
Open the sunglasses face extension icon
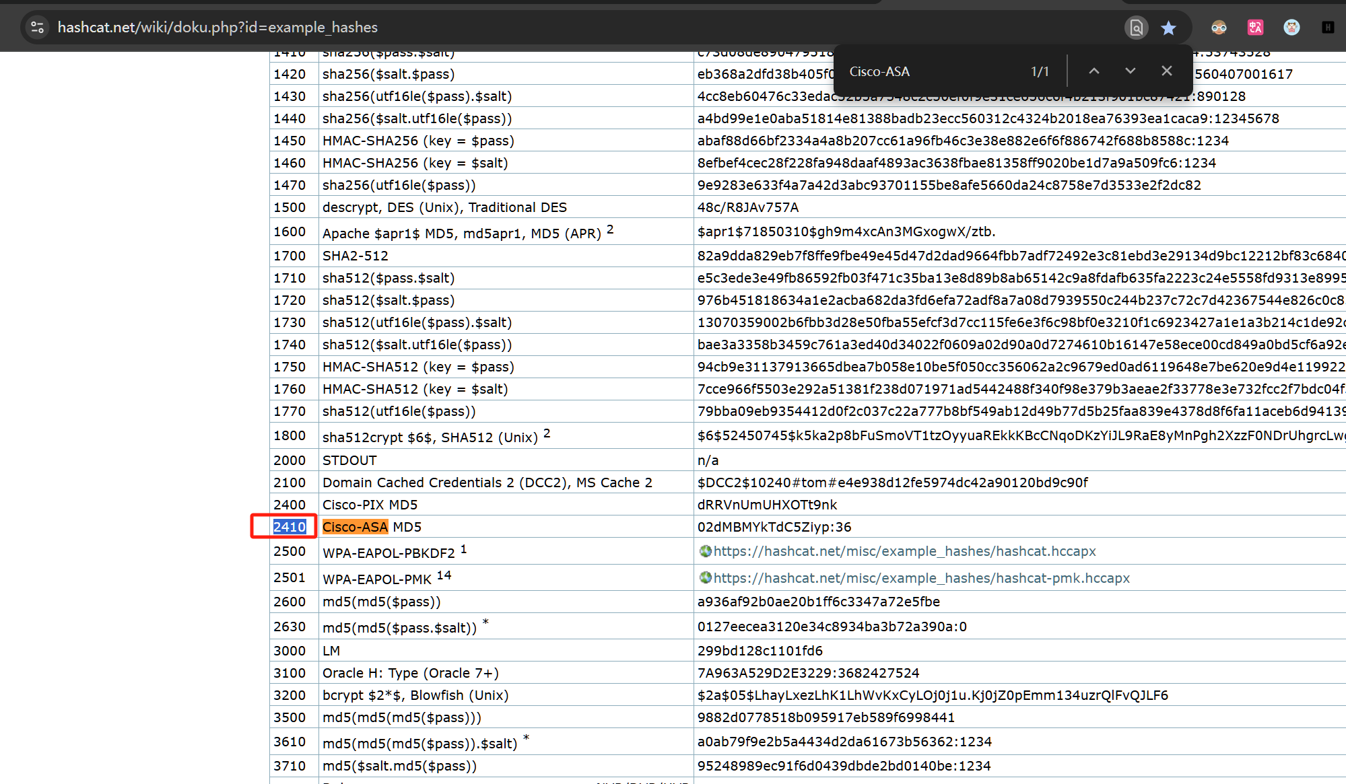[1219, 28]
